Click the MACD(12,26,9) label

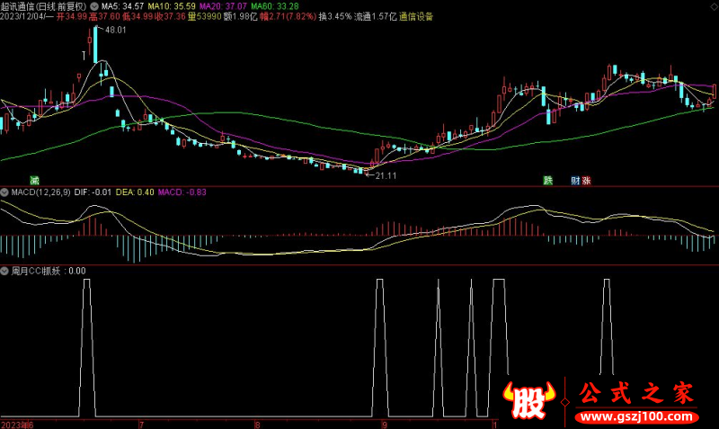[40, 192]
